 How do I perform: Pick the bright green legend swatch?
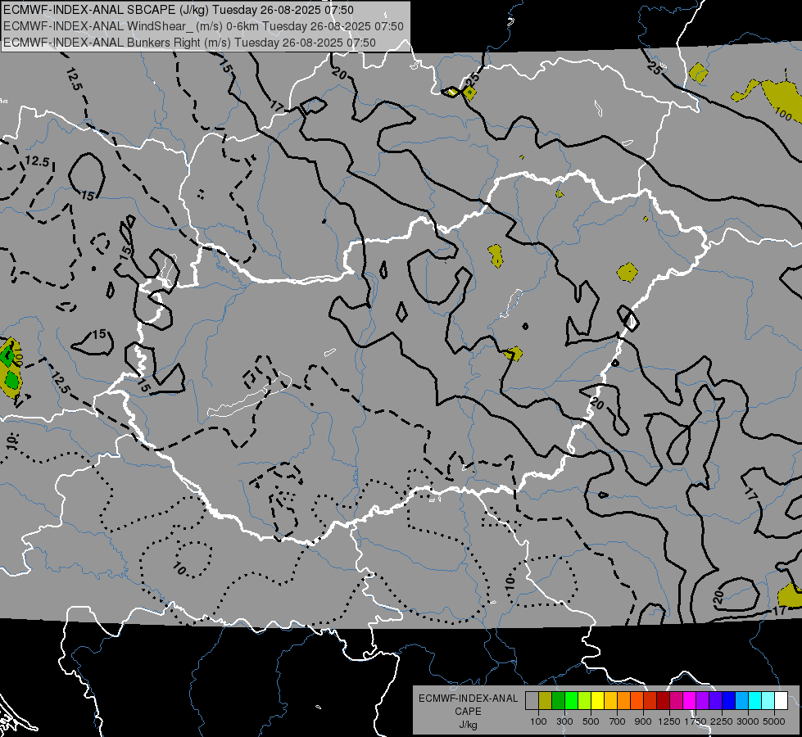571,700
